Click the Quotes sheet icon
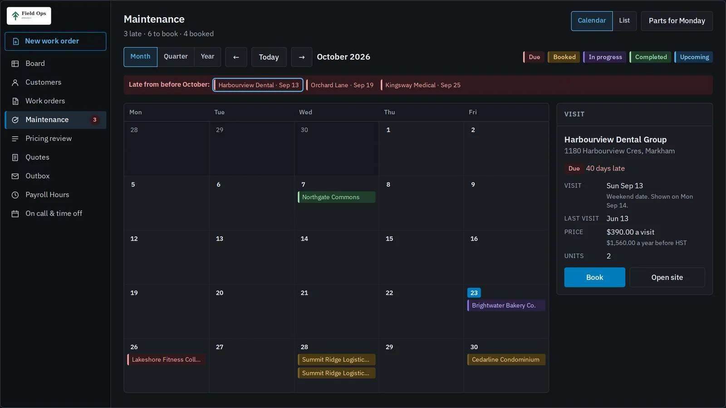Screen dimensions: 726x408 pos(15,157)
